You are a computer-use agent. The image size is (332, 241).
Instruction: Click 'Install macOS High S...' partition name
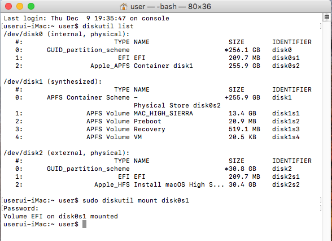click(x=179, y=184)
